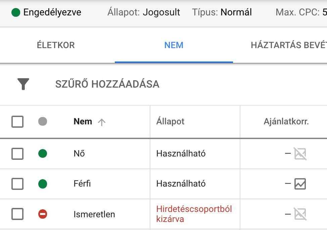Viewport: 327px width, 230px height.
Task: Toggle the select-all checkbox in table header
Action: (x=17, y=122)
